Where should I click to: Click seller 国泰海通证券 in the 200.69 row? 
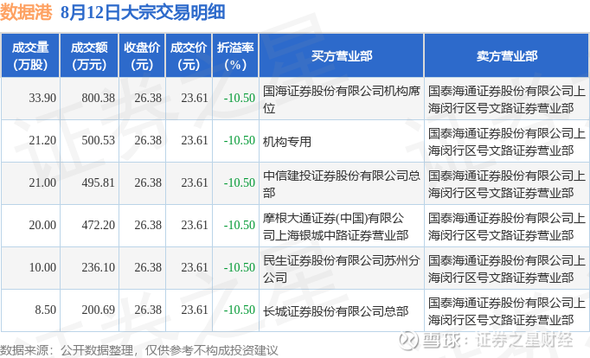pos(506,311)
